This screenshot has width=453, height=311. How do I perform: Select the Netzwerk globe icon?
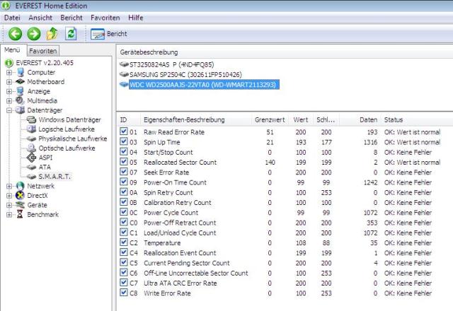21,186
